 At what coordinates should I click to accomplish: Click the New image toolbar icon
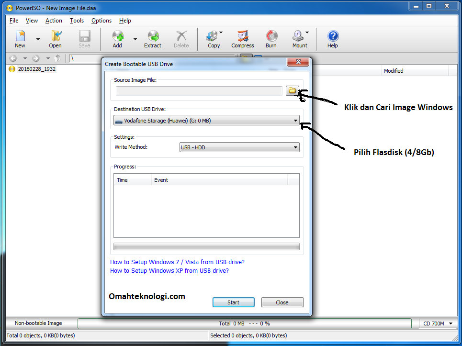[x=20, y=39]
